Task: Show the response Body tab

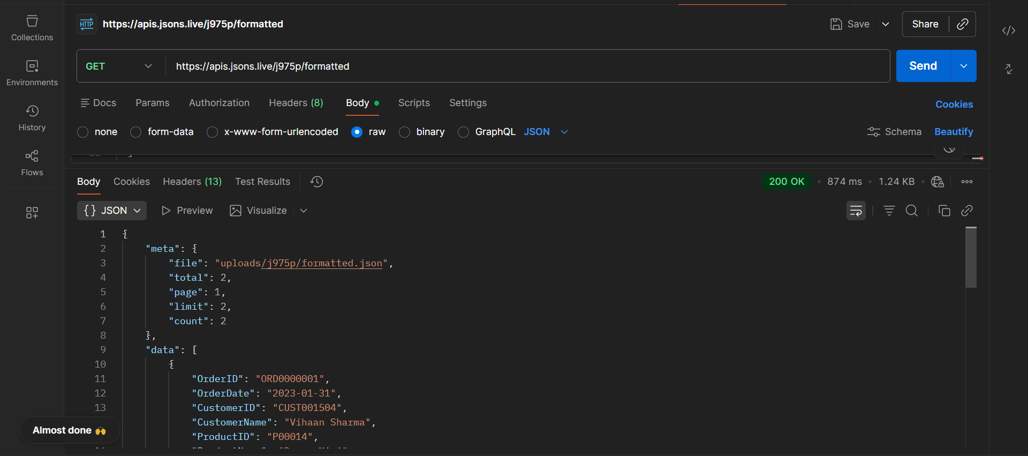Action: click(x=88, y=182)
